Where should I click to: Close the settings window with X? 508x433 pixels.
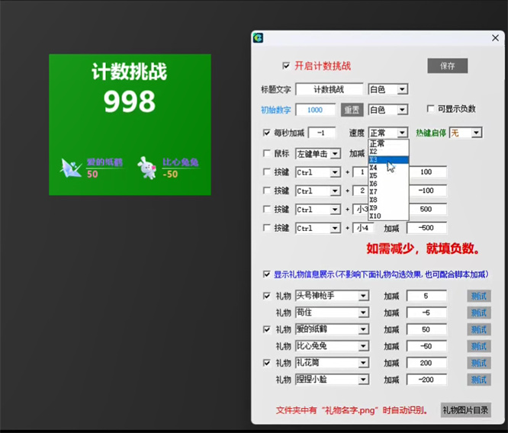[494, 37]
